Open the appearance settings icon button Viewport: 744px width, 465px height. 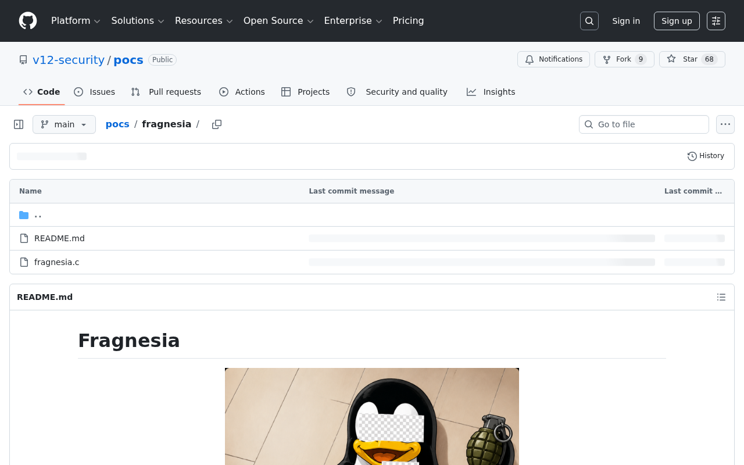716,21
